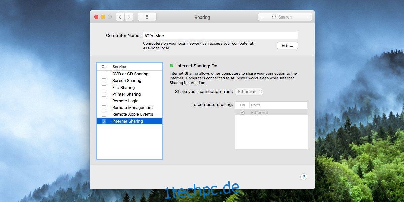404x202 pixels.
Task: Select the File Sharing service row
Action: (x=130, y=88)
